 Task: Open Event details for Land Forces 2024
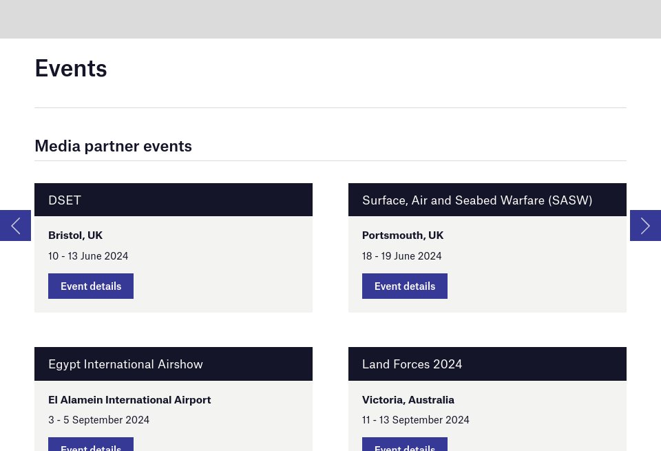tap(404, 447)
